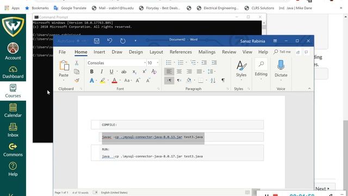Open the Layout ribbon tab
The height and width of the screenshot is (196, 348).
[x=156, y=52]
